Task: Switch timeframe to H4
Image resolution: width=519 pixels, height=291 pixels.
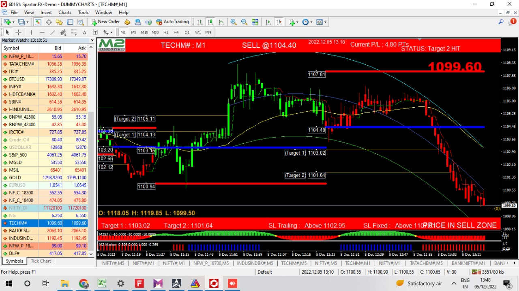Action: pos(176,32)
